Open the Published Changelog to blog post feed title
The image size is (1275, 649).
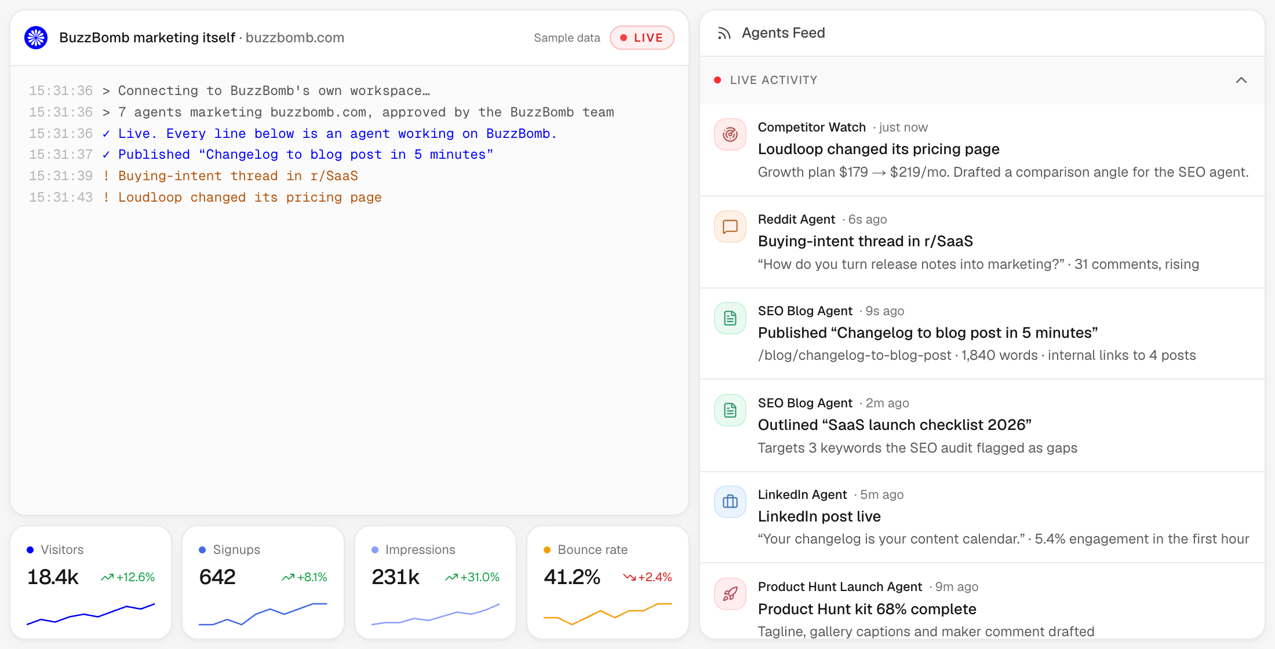coord(928,333)
